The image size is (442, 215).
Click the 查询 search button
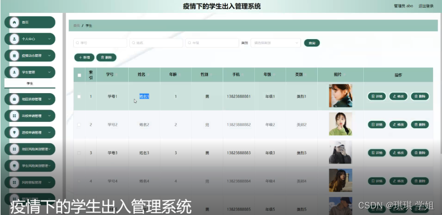[x=312, y=43]
